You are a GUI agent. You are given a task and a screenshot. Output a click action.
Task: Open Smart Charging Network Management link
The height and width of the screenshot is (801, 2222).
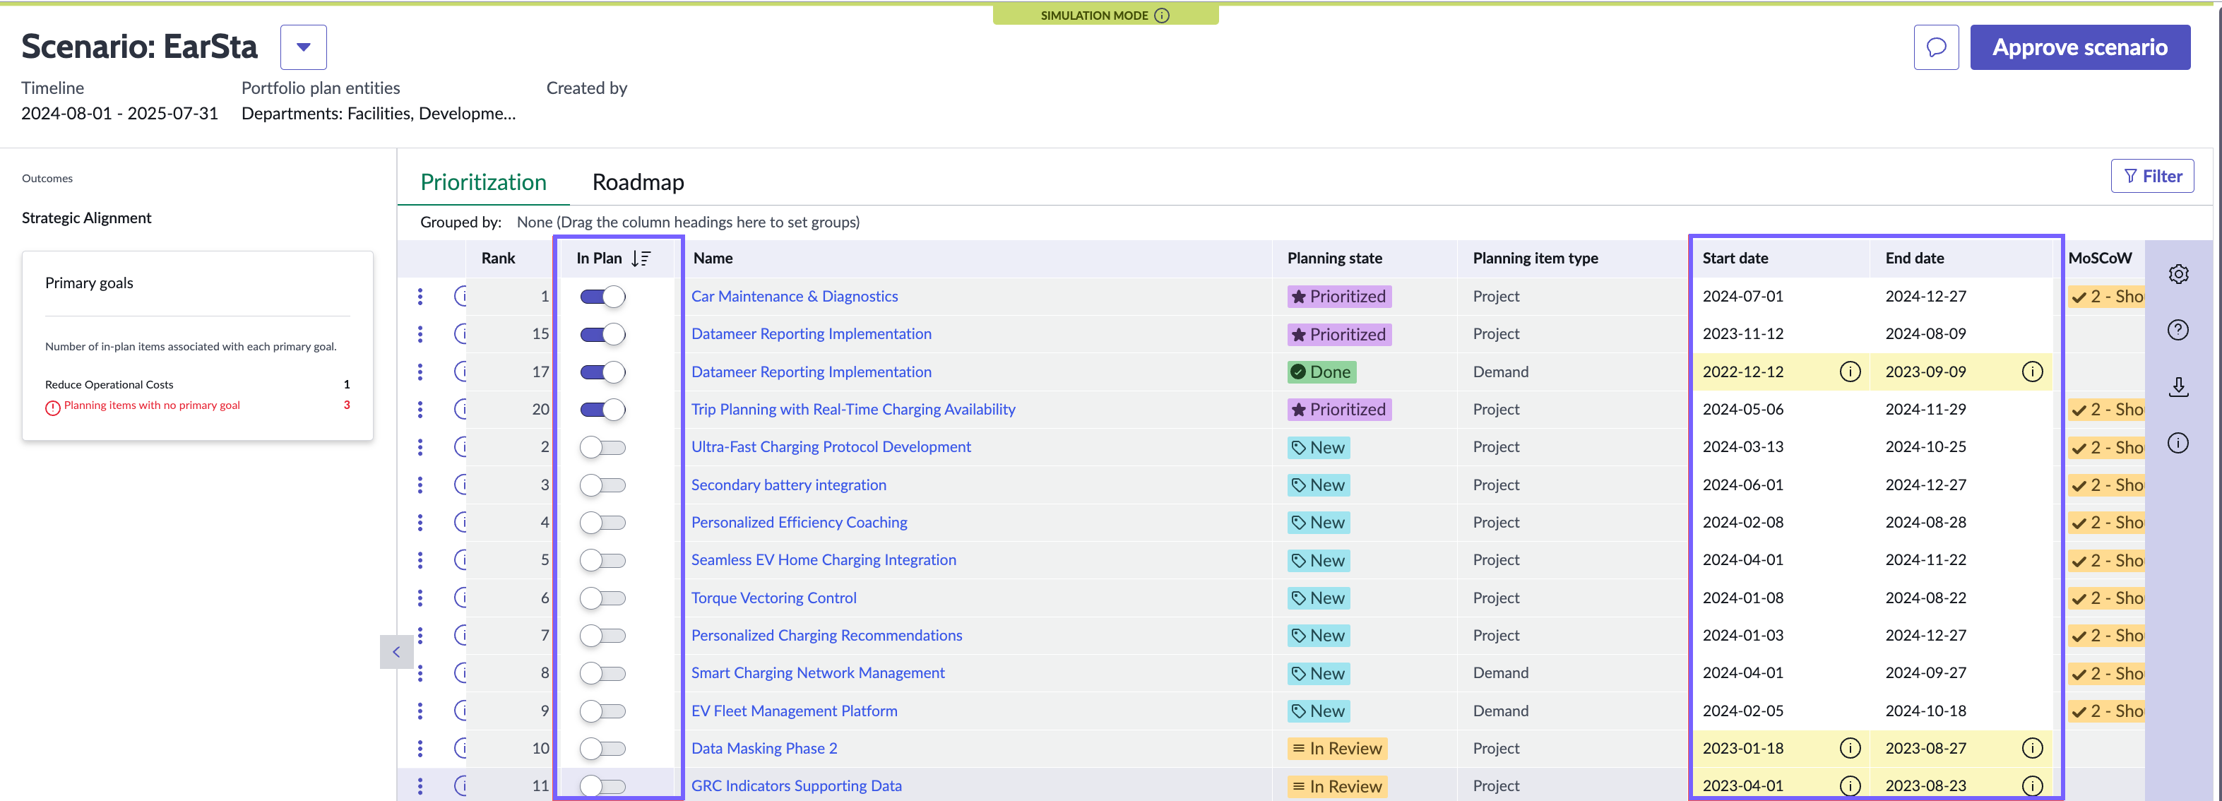click(x=818, y=673)
